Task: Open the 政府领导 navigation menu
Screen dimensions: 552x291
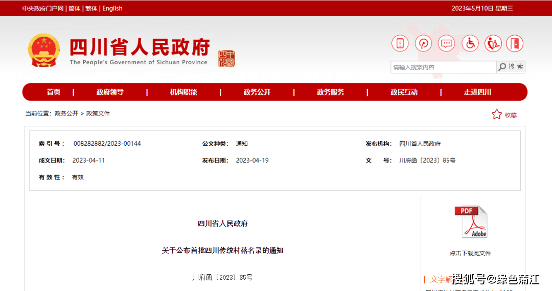Action: 110,92
